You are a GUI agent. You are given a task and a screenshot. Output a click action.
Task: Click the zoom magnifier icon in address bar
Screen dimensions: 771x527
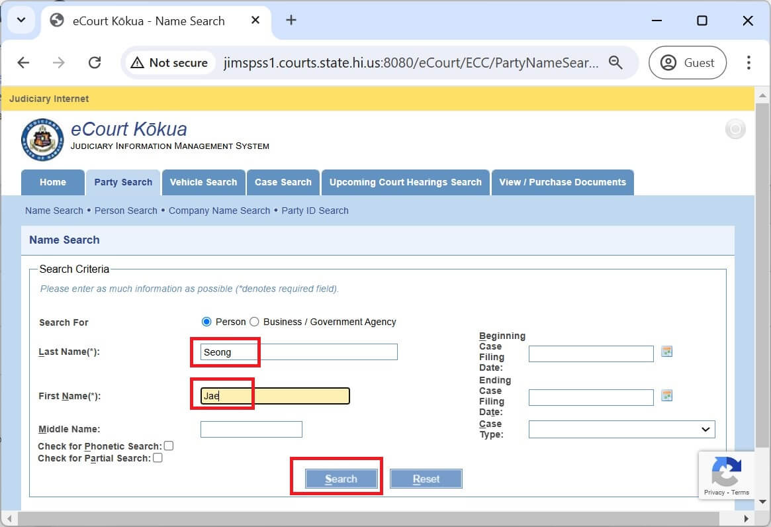point(615,62)
